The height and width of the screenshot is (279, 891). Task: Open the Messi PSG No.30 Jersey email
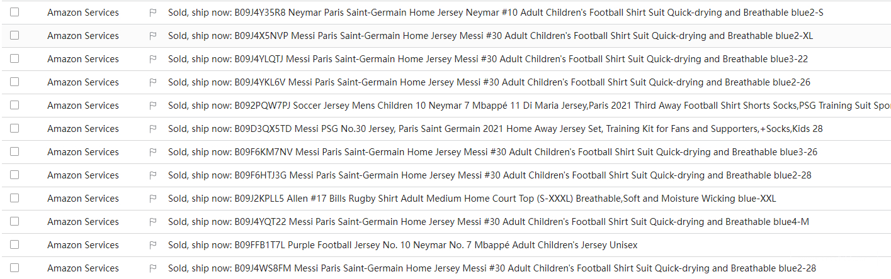(495, 129)
